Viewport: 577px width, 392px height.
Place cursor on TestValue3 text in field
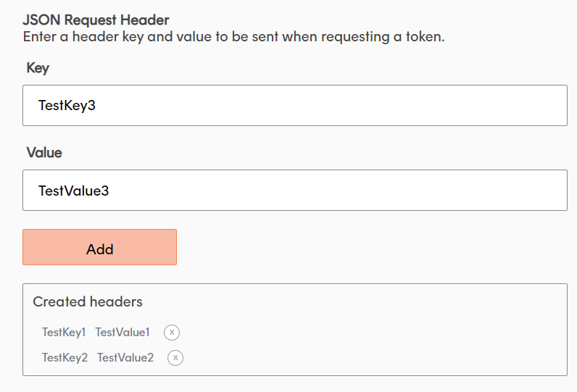(x=74, y=191)
